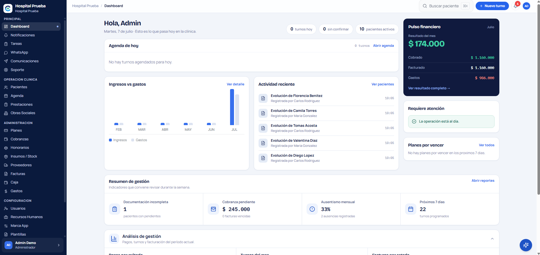The width and height of the screenshot is (540, 255).
Task: Open Facturas in the sidebar
Action: 31,174
